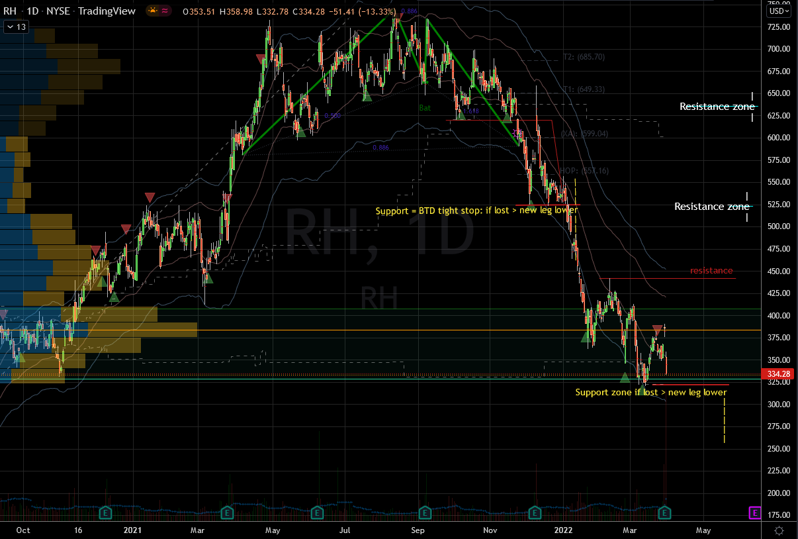Open the December 2020 earnings E marker
Image resolution: width=798 pixels, height=539 pixels.
click(104, 512)
